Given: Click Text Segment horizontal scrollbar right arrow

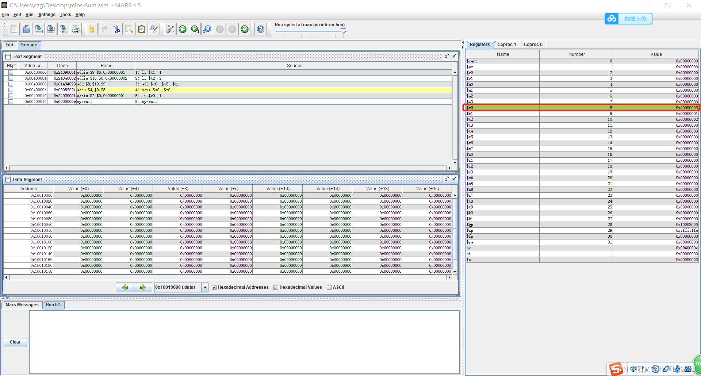Looking at the screenshot, I should tap(449, 168).
